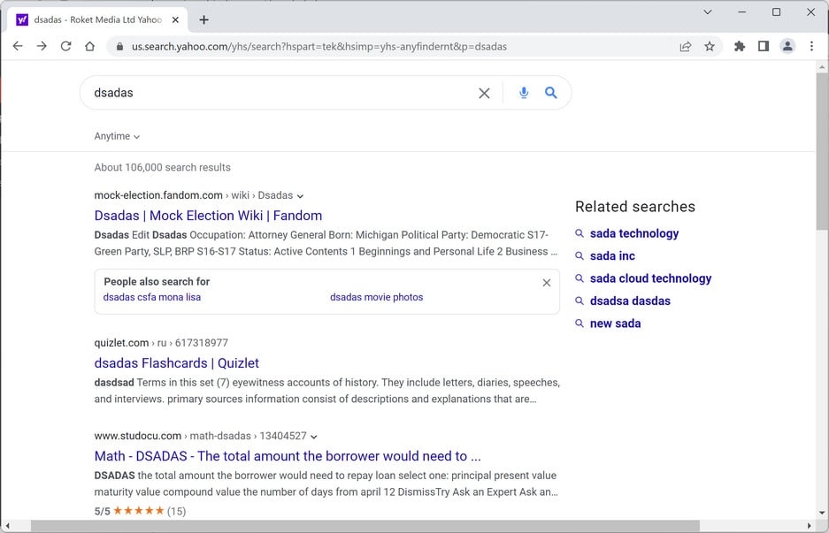This screenshot has height=533, width=829.
Task: Open a new browser tab
Action: pos(204,19)
